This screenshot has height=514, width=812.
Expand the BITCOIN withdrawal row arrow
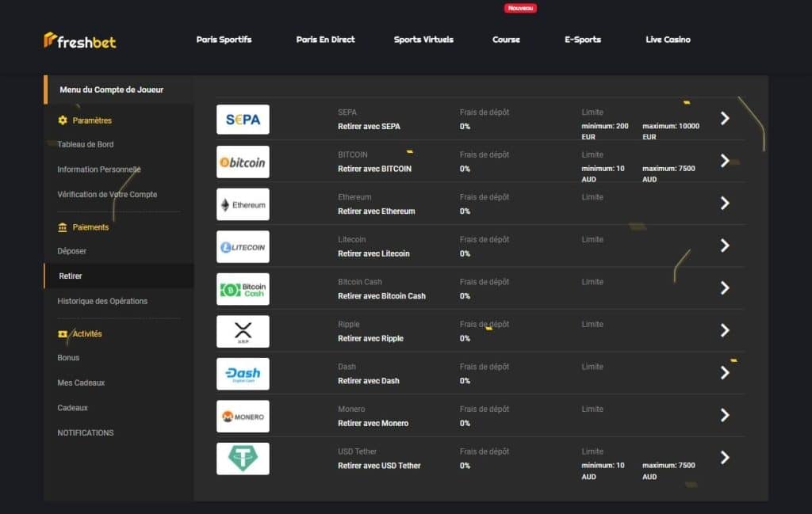tap(725, 161)
